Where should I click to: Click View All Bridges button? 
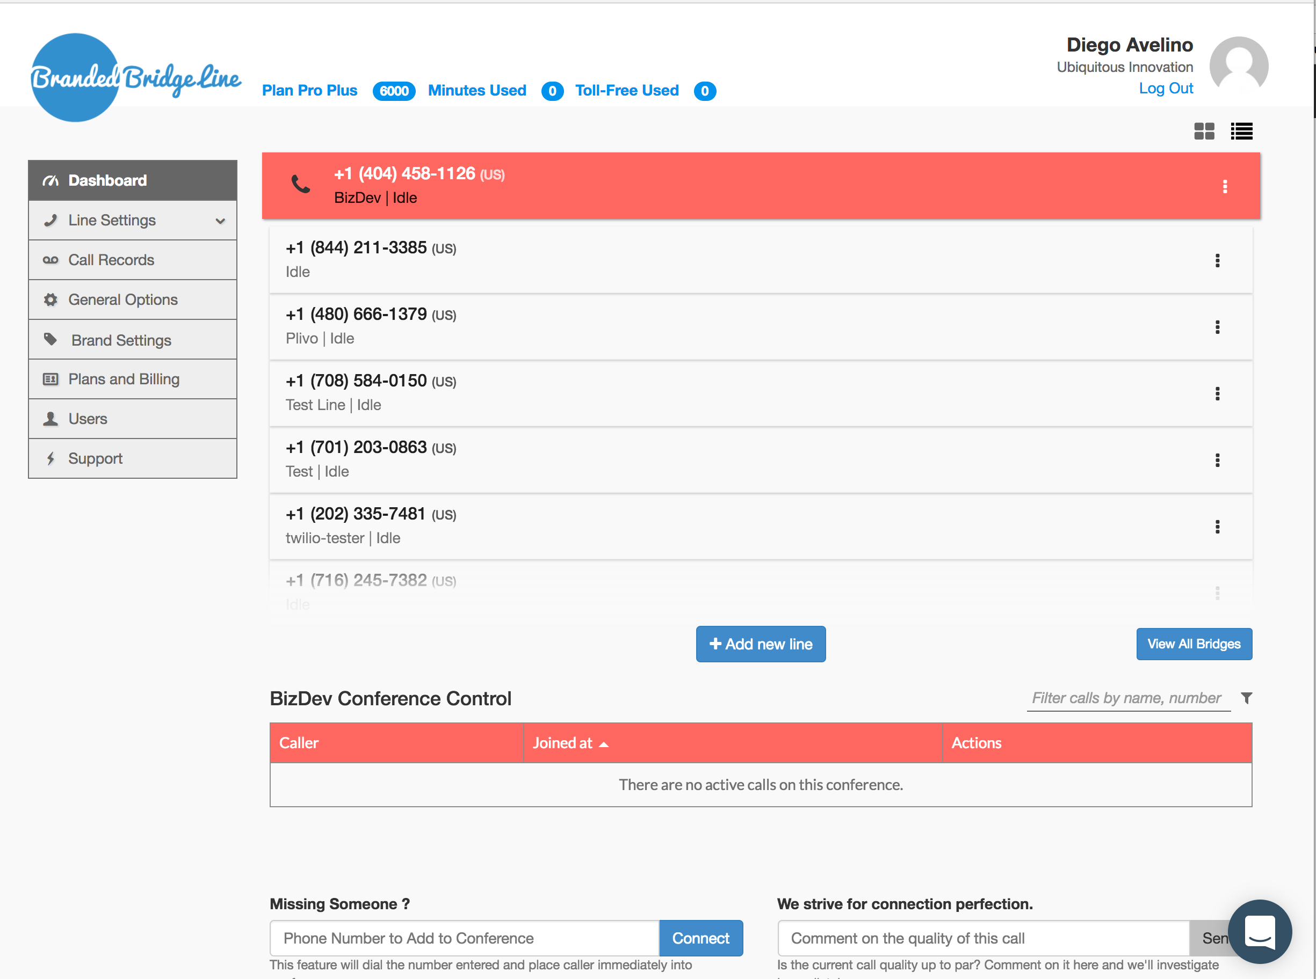(x=1193, y=644)
